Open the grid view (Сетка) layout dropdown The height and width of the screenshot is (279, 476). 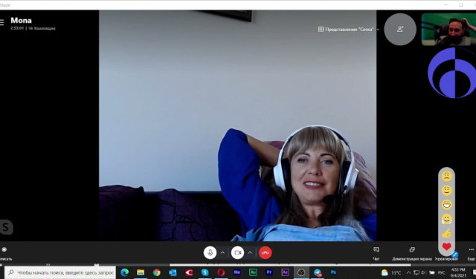pos(348,30)
